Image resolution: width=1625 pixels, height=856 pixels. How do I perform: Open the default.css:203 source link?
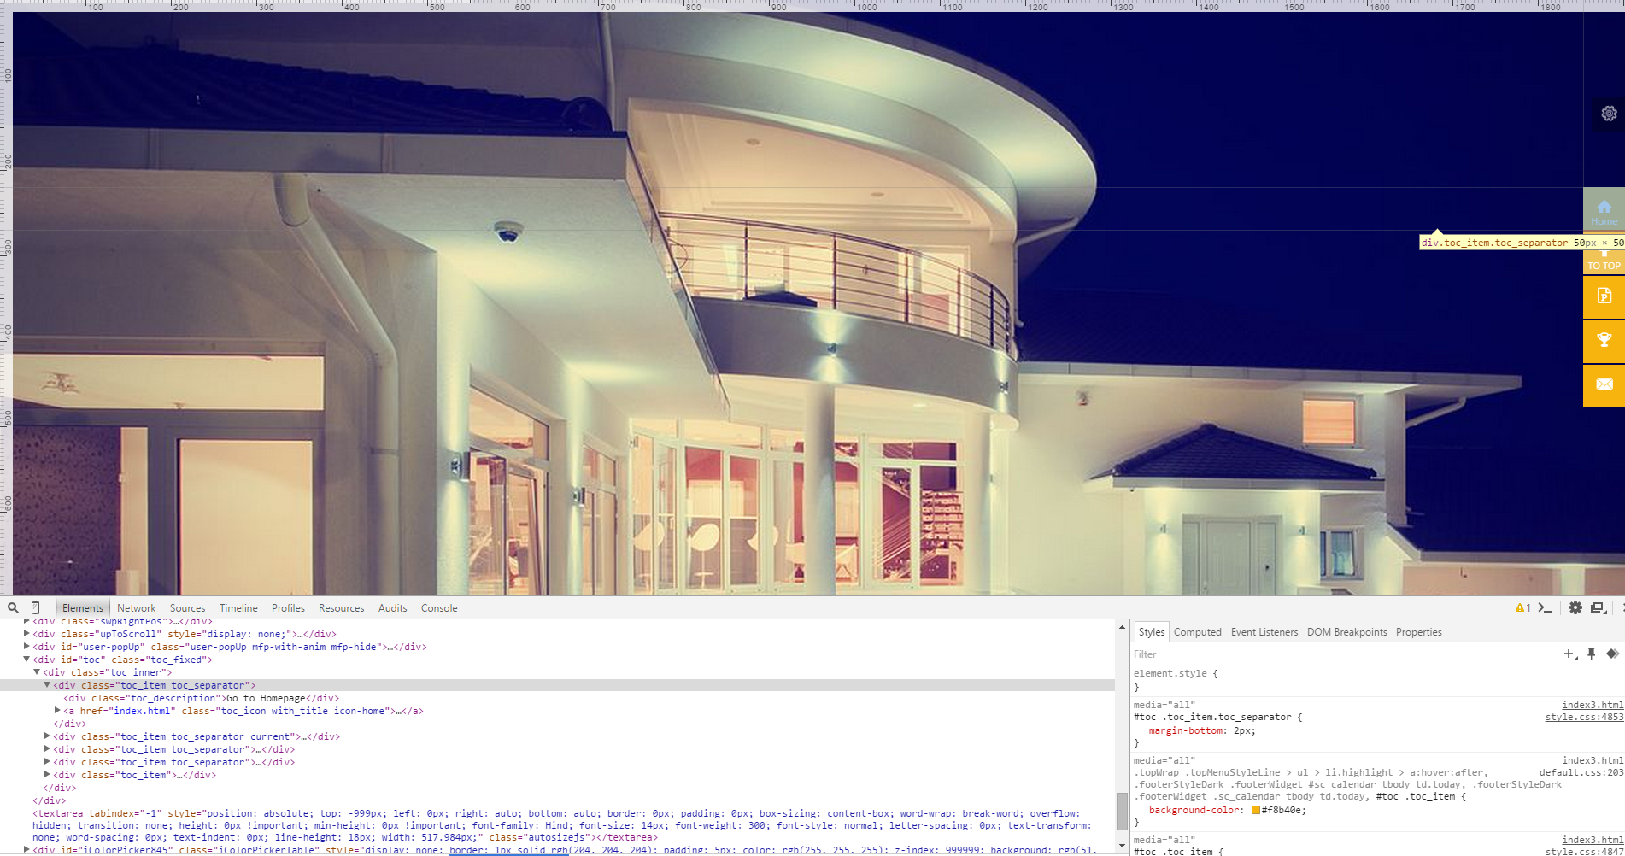click(1581, 772)
